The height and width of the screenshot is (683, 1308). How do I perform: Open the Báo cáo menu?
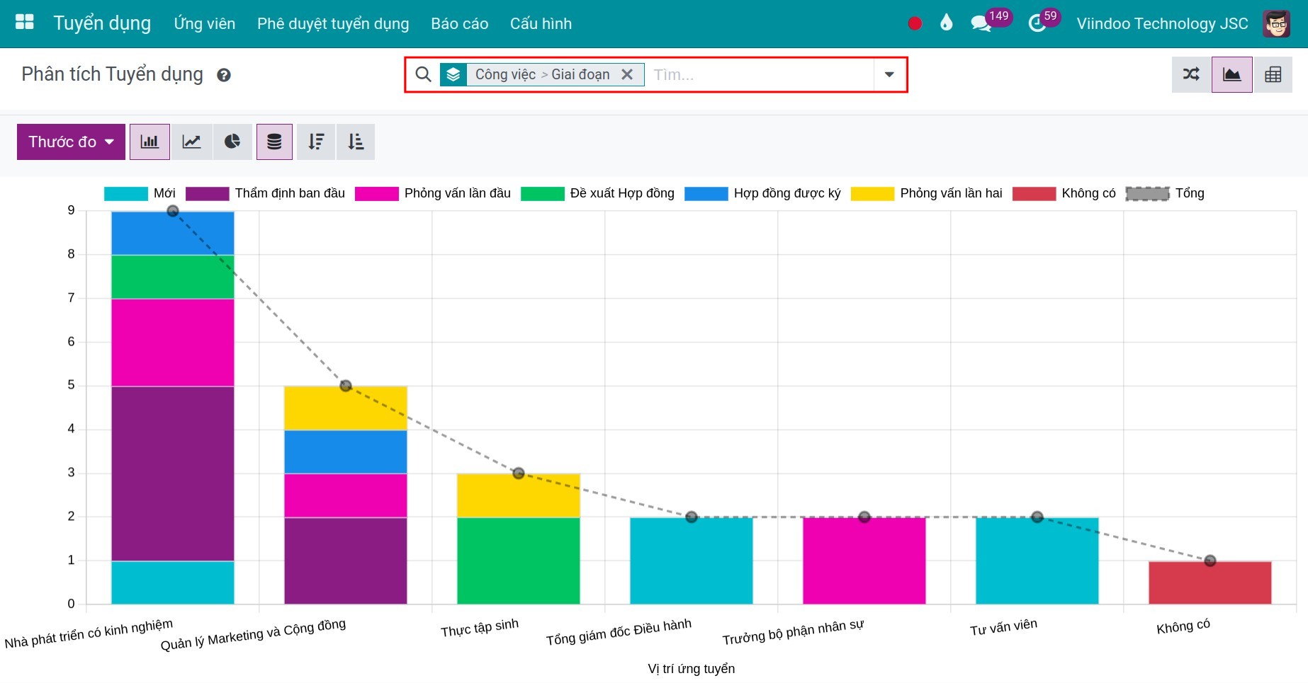459,23
